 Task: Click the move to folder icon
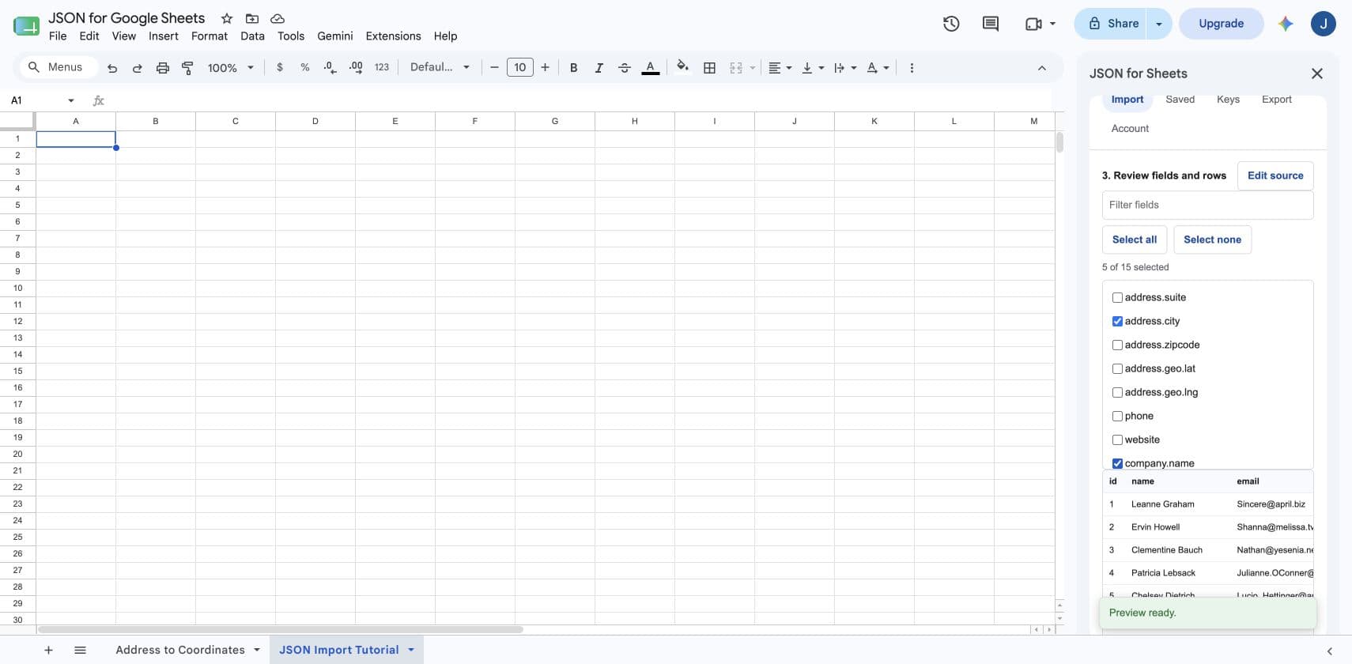[x=252, y=18]
